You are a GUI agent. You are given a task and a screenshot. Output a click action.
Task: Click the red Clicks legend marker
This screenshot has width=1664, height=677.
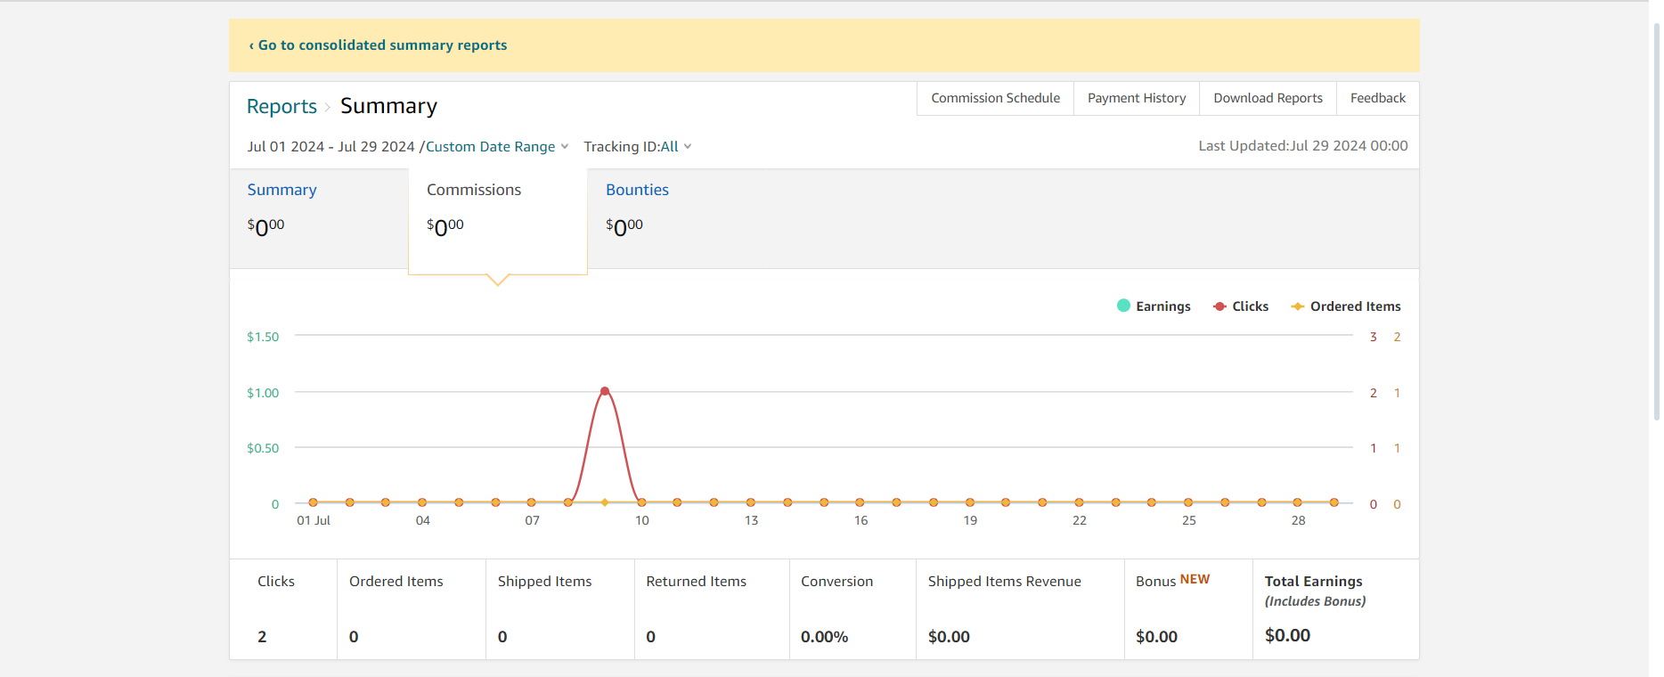point(1219,306)
